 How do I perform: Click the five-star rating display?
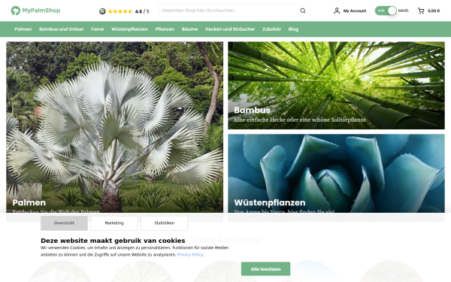120,11
